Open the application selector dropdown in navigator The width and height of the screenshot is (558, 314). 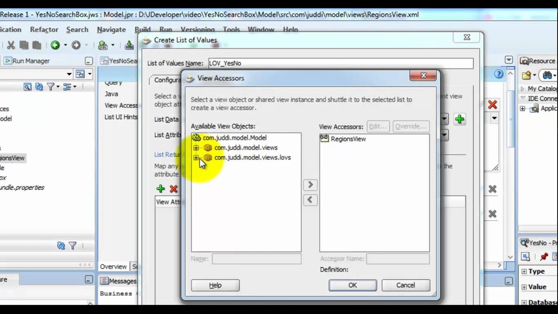click(x=69, y=74)
